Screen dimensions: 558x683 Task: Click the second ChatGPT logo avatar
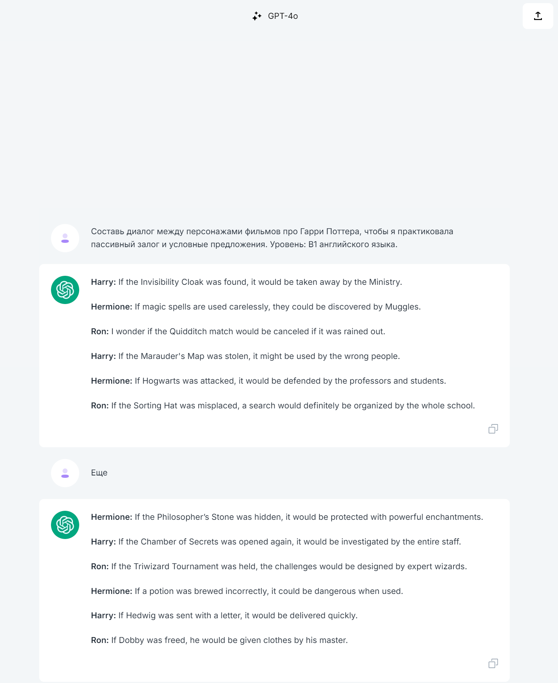pos(65,525)
